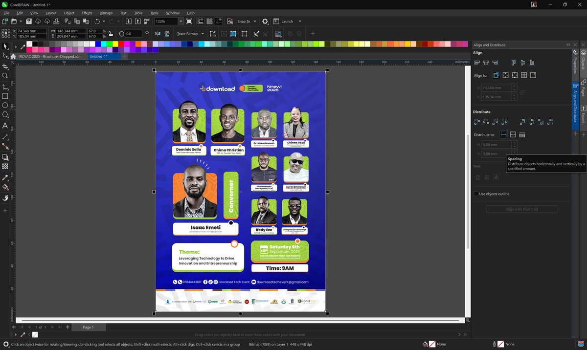Select the Transparency checkerboard tool
This screenshot has width=587, height=350.
[x=5, y=166]
